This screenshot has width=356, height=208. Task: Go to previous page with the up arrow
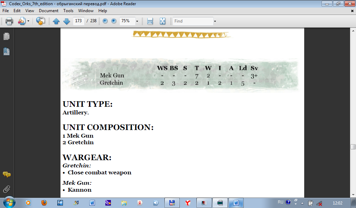(56, 21)
